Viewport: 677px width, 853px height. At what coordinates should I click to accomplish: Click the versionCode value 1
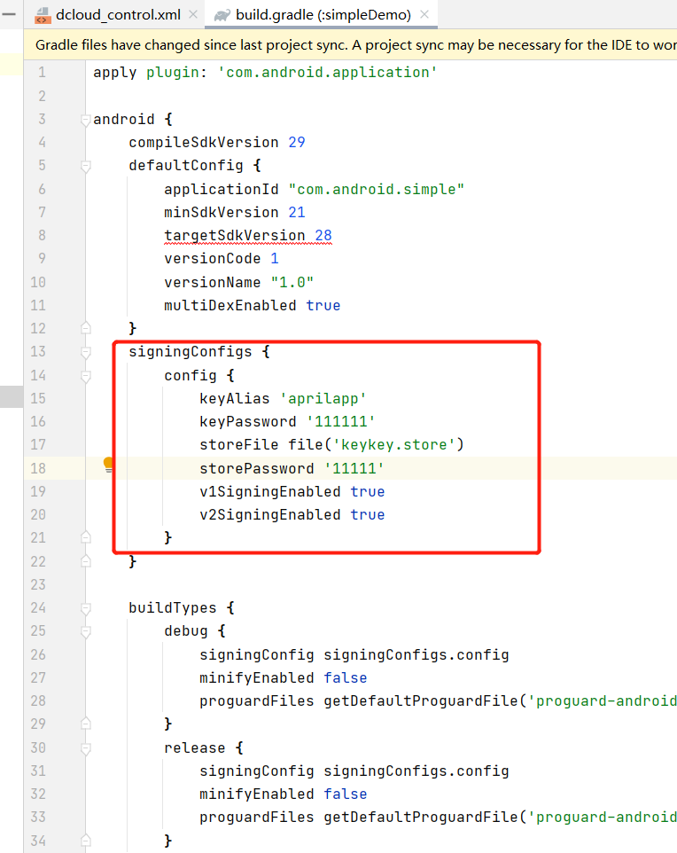(275, 258)
